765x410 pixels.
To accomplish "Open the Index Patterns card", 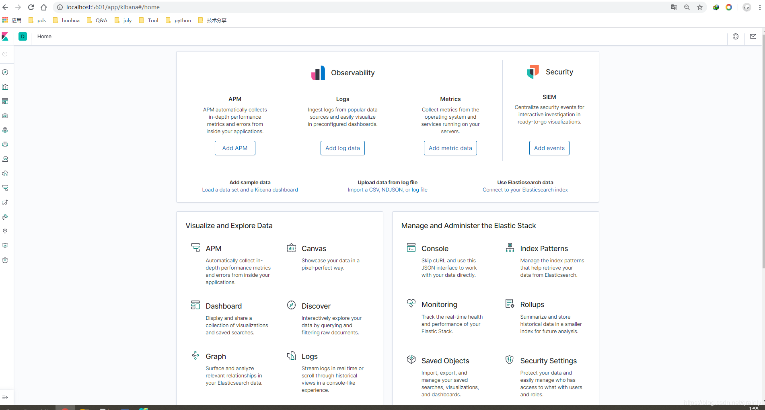I will coord(546,260).
